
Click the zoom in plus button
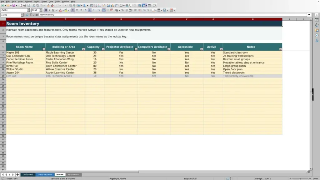point(310,178)
